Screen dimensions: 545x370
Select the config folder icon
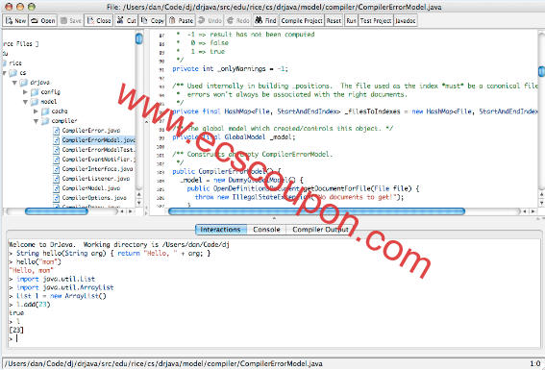point(35,92)
